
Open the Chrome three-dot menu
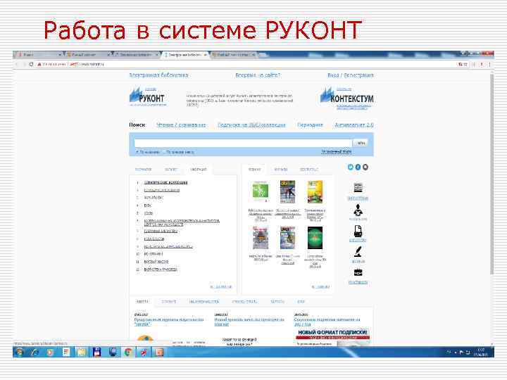coord(489,64)
